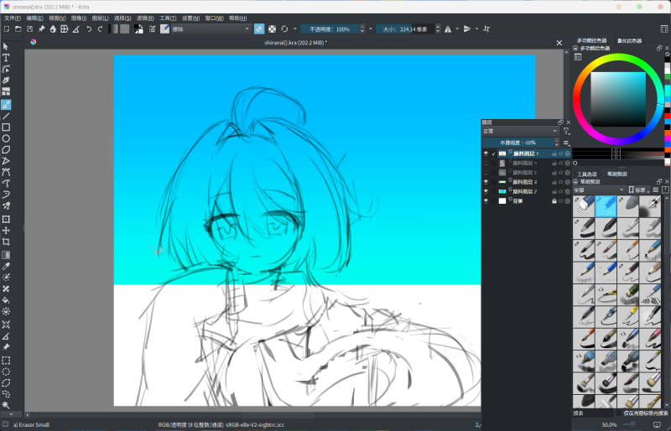Select the Elliptical Selection tool
The width and height of the screenshot is (671, 431).
[6, 371]
